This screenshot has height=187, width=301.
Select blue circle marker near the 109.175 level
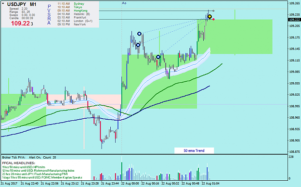click(x=139, y=34)
